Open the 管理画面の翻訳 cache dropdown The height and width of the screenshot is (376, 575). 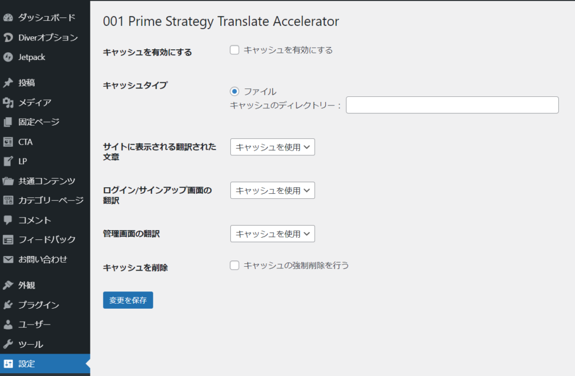point(272,234)
